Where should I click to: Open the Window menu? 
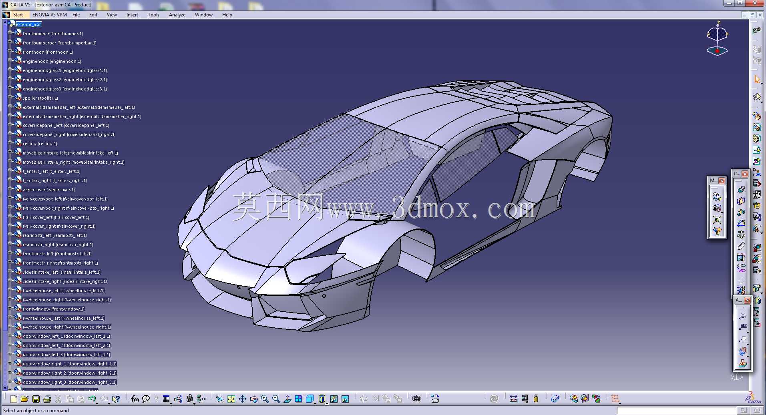coord(203,15)
